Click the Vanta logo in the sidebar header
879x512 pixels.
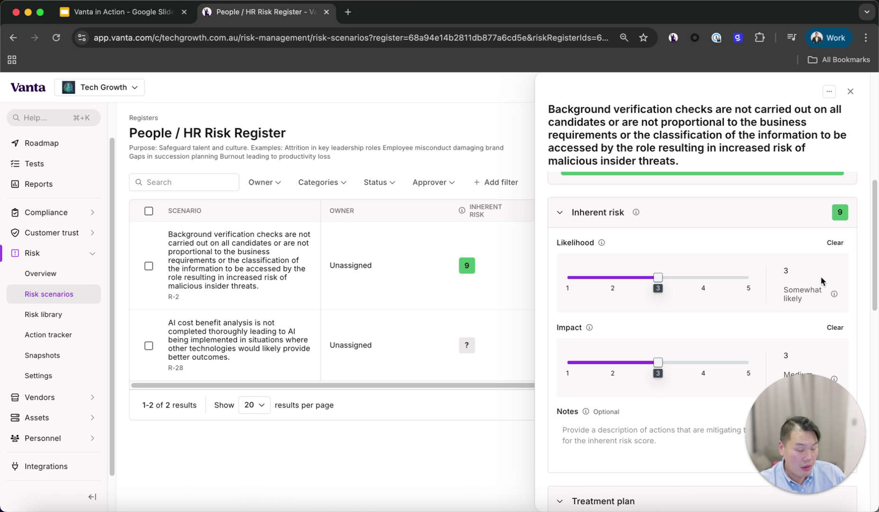point(28,87)
